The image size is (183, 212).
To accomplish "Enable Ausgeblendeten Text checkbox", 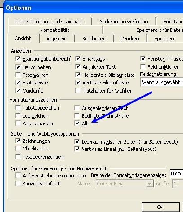I will pyautogui.click(x=77, y=108).
